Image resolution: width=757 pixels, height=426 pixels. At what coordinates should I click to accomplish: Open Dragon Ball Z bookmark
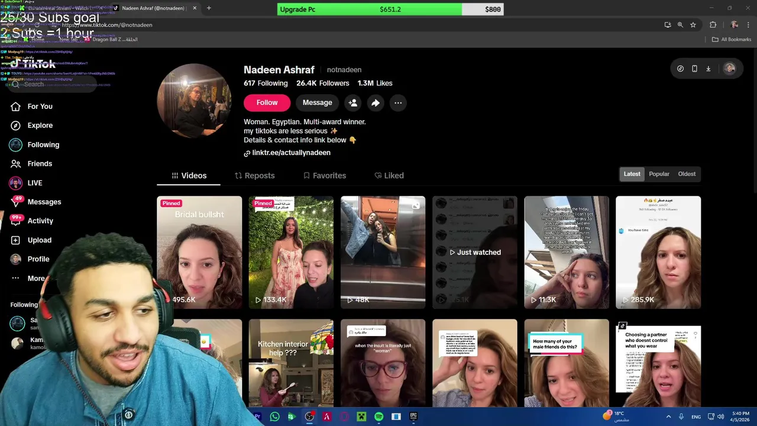tap(111, 40)
